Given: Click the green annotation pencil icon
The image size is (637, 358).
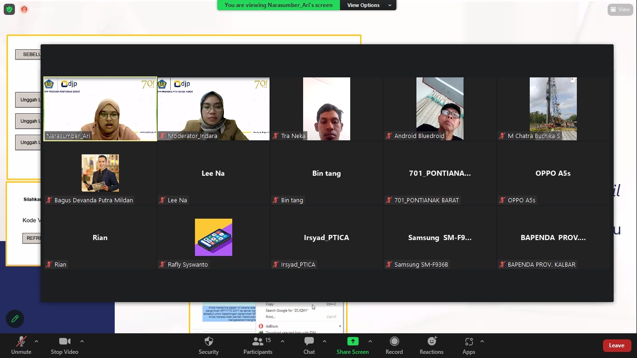Looking at the screenshot, I should click(15, 319).
